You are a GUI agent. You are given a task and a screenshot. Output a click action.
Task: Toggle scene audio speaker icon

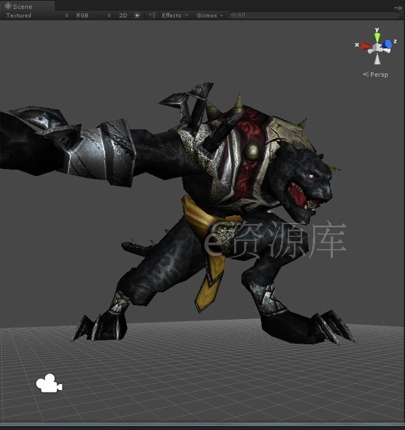(151, 15)
